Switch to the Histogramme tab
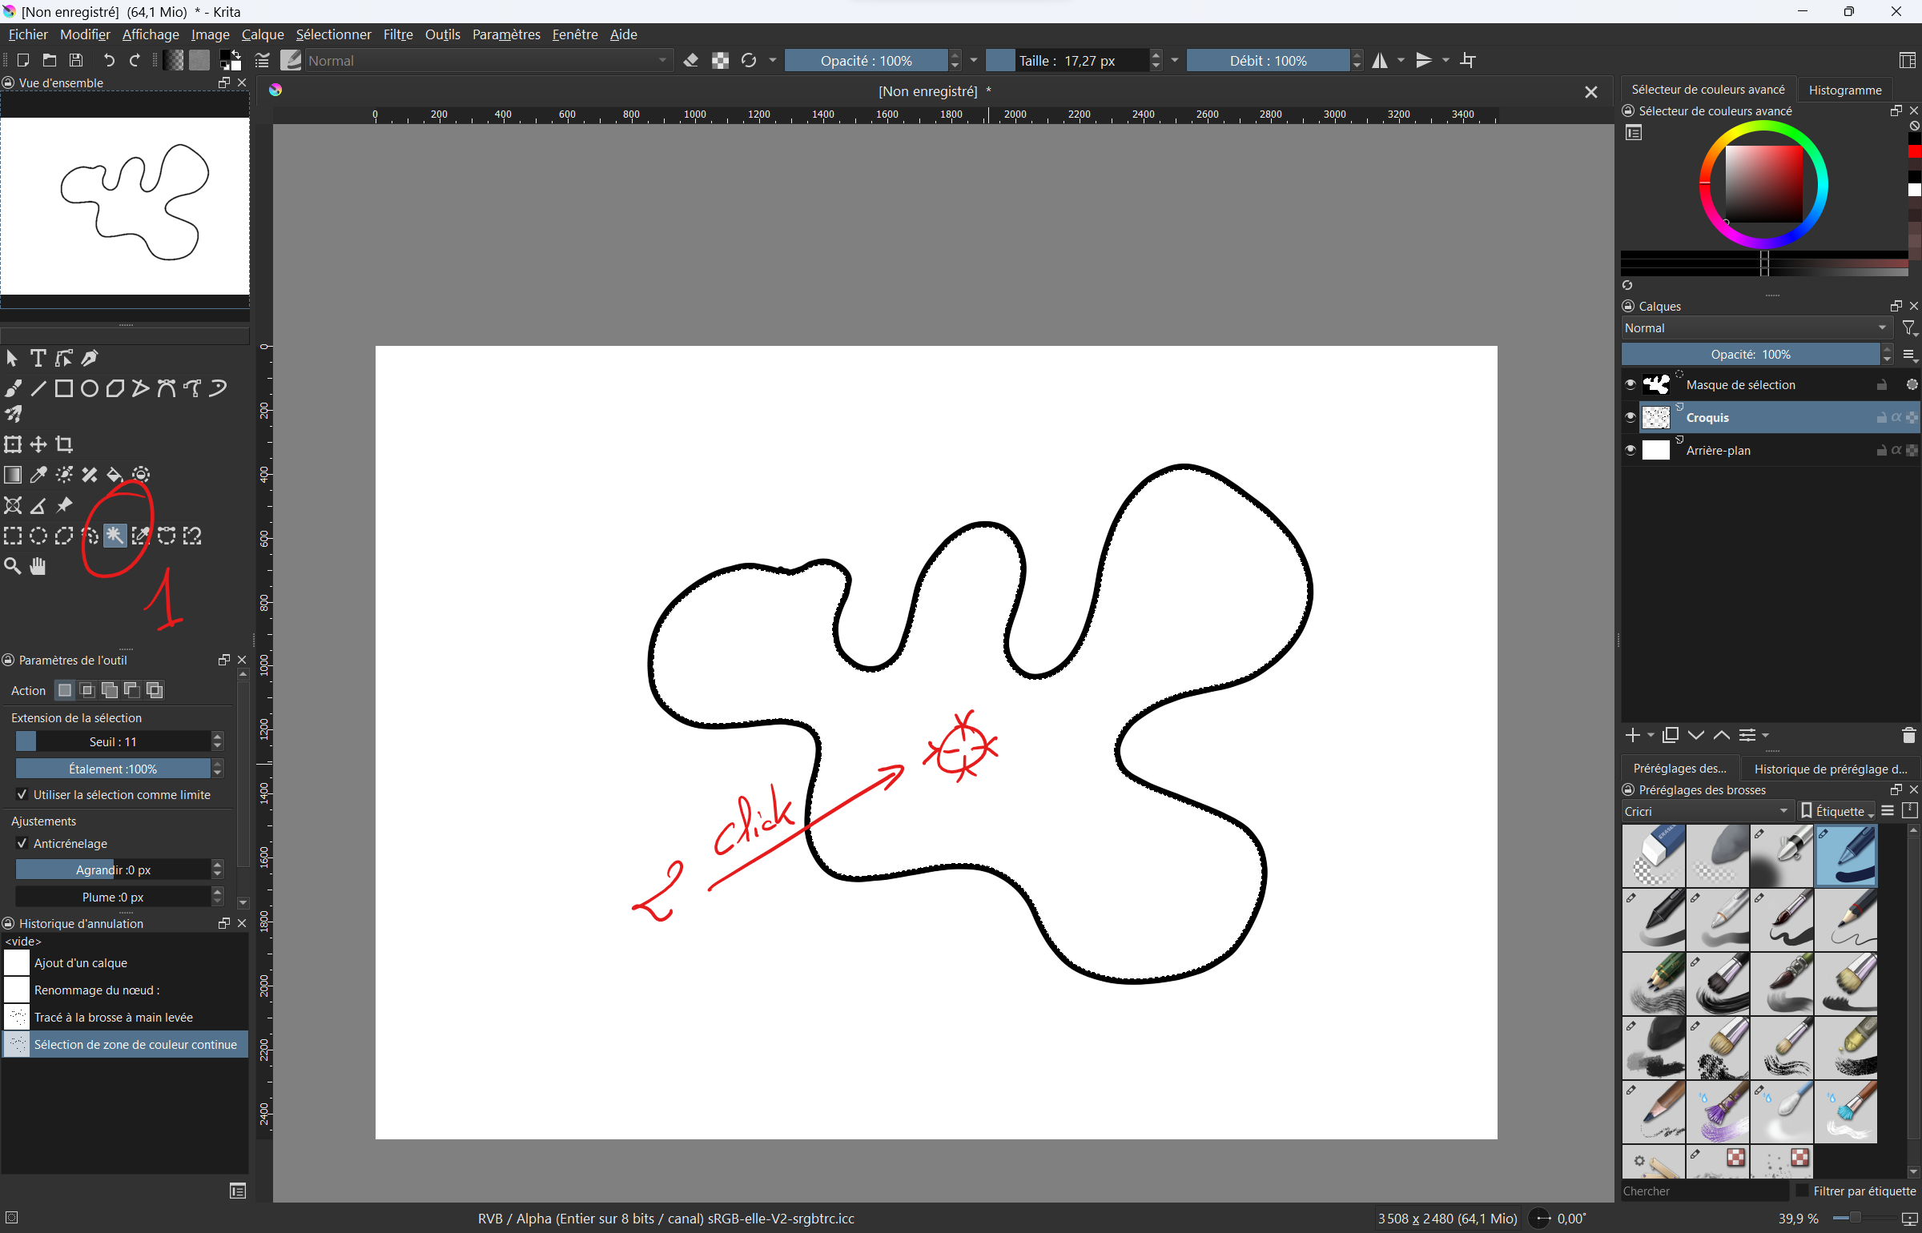 tap(1844, 90)
